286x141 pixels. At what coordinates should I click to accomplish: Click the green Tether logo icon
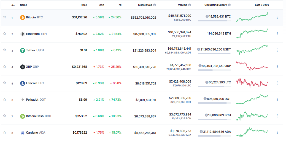pyautogui.click(x=22, y=50)
